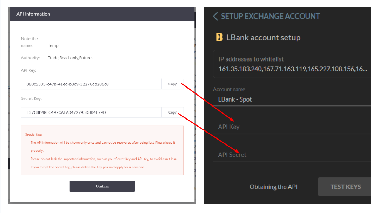Open the Obtaining the API link
This screenshot has width=392, height=213.
[273, 187]
